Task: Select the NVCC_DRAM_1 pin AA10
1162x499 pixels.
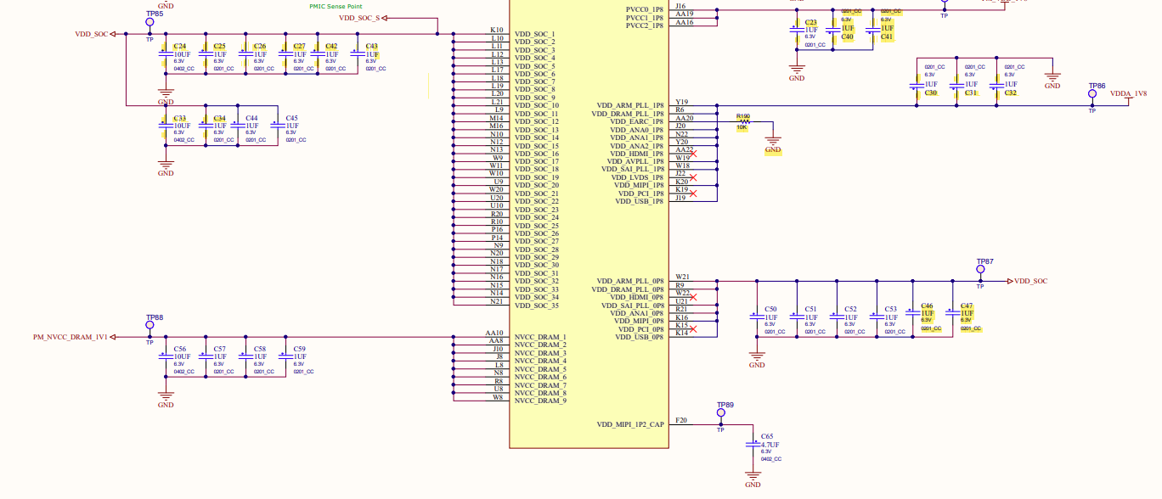Action: click(525, 337)
